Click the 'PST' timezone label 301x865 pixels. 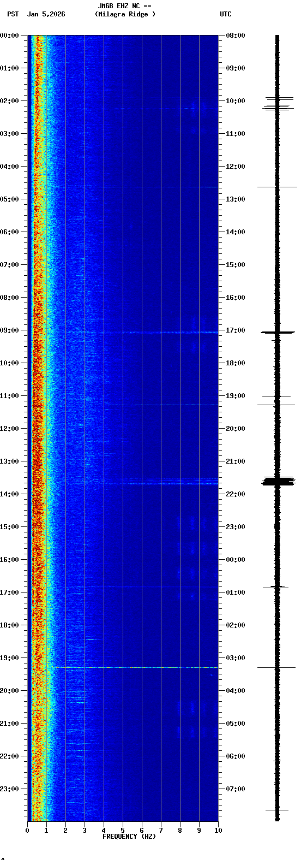pyautogui.click(x=13, y=14)
